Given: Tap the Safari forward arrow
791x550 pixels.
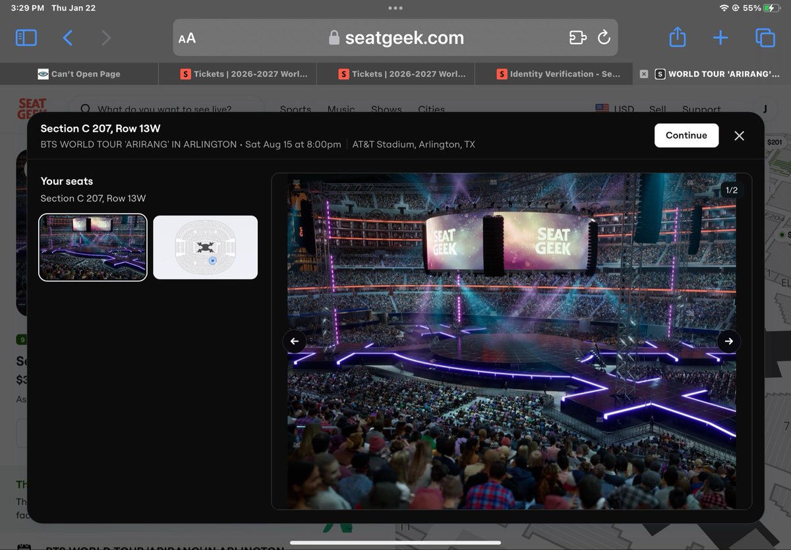Looking at the screenshot, I should click(x=106, y=38).
